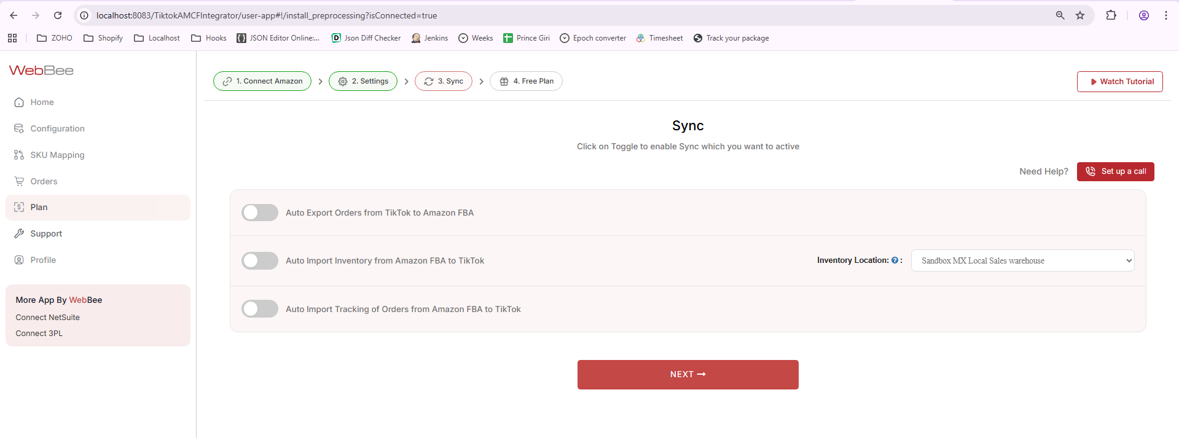Click the Home icon in sidebar

pos(19,103)
